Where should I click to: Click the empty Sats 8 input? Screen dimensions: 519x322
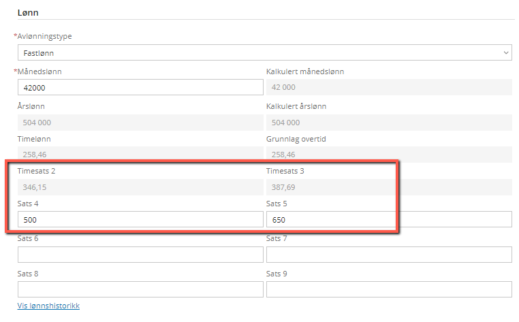(x=140, y=289)
